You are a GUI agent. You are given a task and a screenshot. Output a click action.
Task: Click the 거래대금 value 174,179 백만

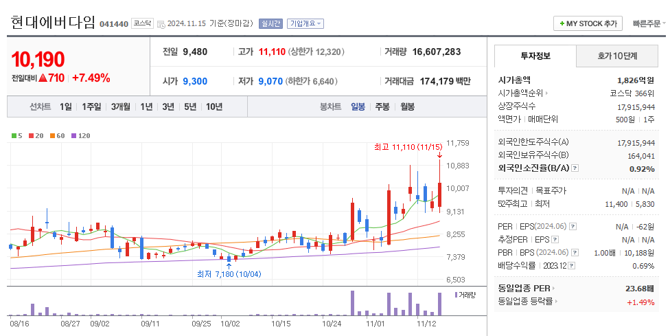[x=445, y=81]
